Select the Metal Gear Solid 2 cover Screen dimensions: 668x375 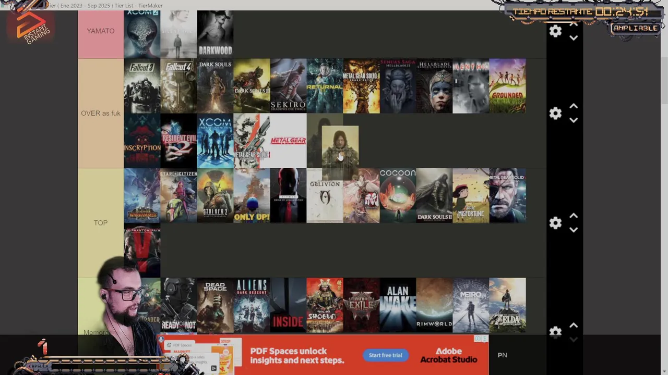click(x=252, y=141)
